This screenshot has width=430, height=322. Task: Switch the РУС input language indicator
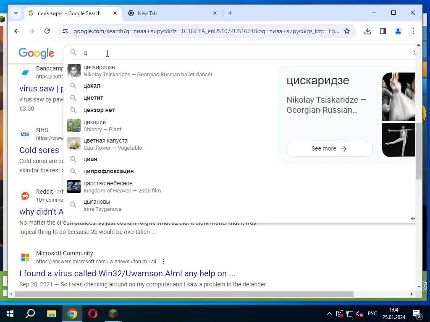coord(372,314)
